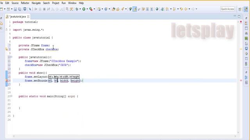Collapse the main method fold at line 20
The height and width of the screenshot is (140, 250).
pos(11,96)
